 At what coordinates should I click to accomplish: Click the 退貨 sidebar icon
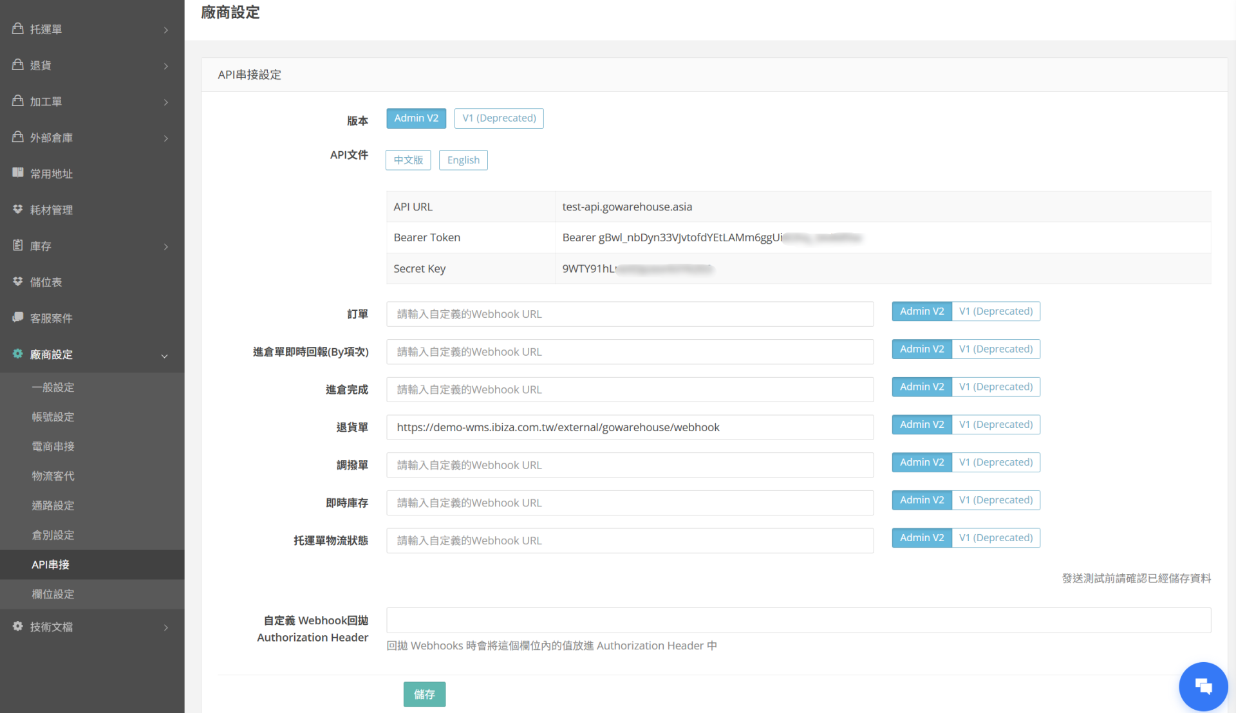[18, 64]
